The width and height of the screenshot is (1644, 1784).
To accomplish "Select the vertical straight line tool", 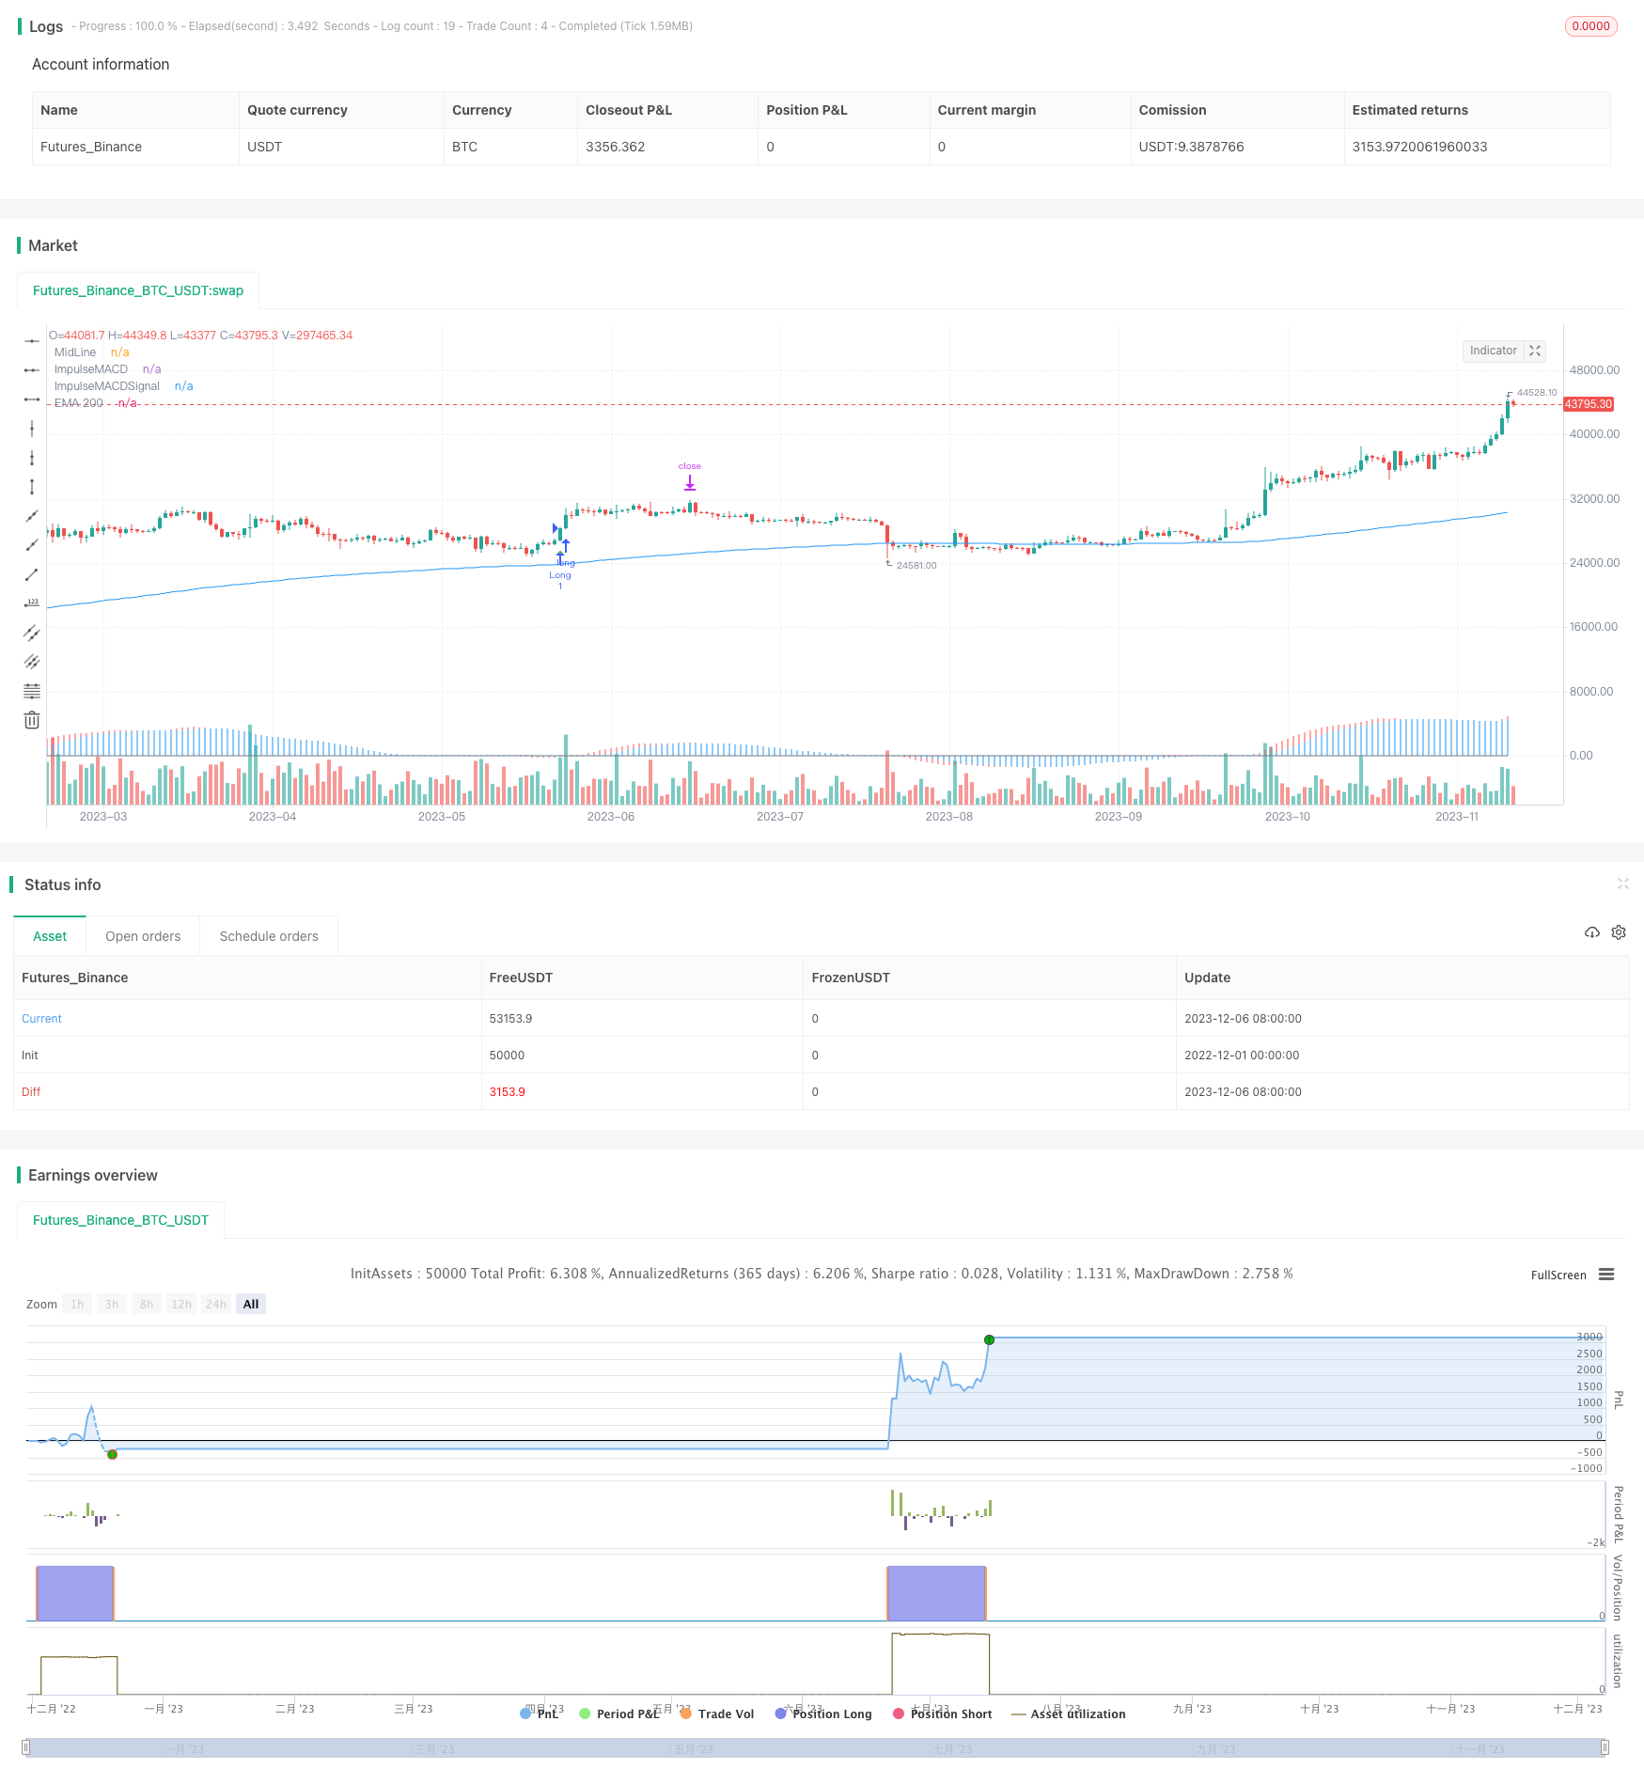I will point(32,429).
